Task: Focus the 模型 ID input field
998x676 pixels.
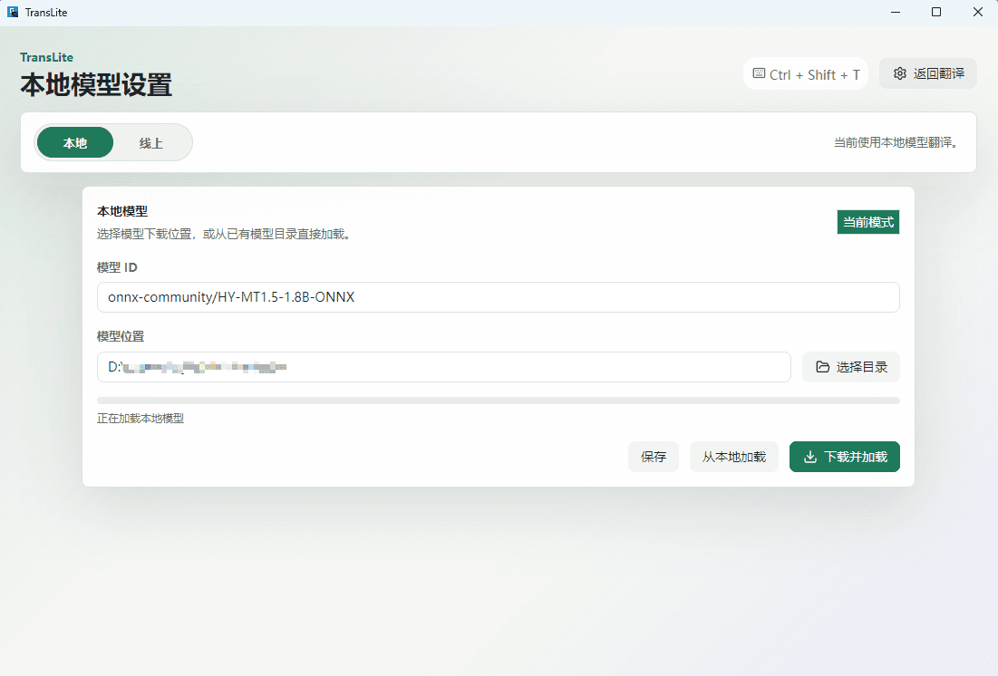Action: (499, 297)
